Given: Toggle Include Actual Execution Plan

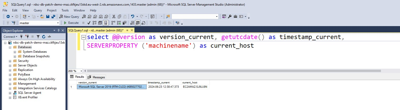Looking at the screenshot, I should (x=113, y=23).
